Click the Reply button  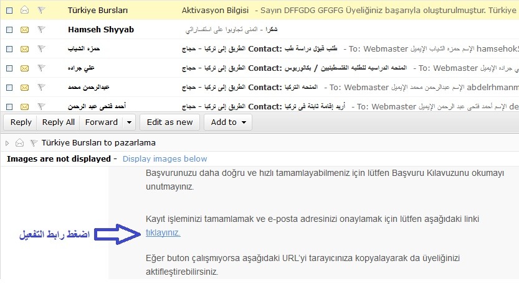tap(21, 122)
